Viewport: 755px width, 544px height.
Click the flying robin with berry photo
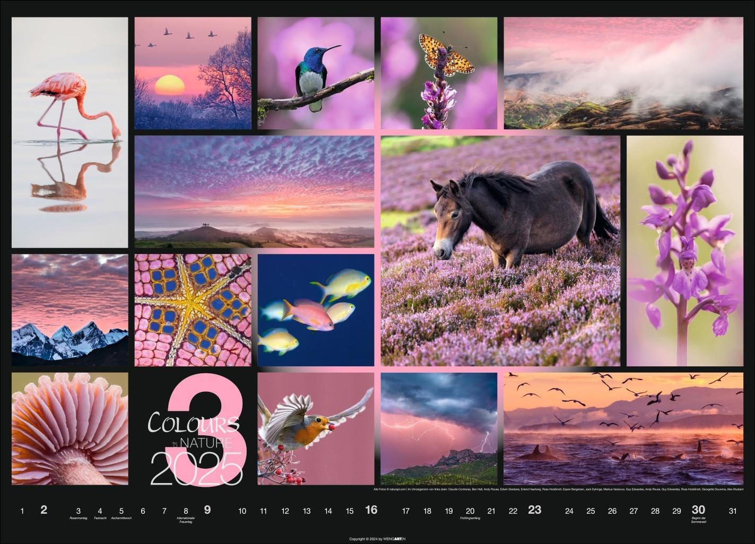click(x=316, y=428)
